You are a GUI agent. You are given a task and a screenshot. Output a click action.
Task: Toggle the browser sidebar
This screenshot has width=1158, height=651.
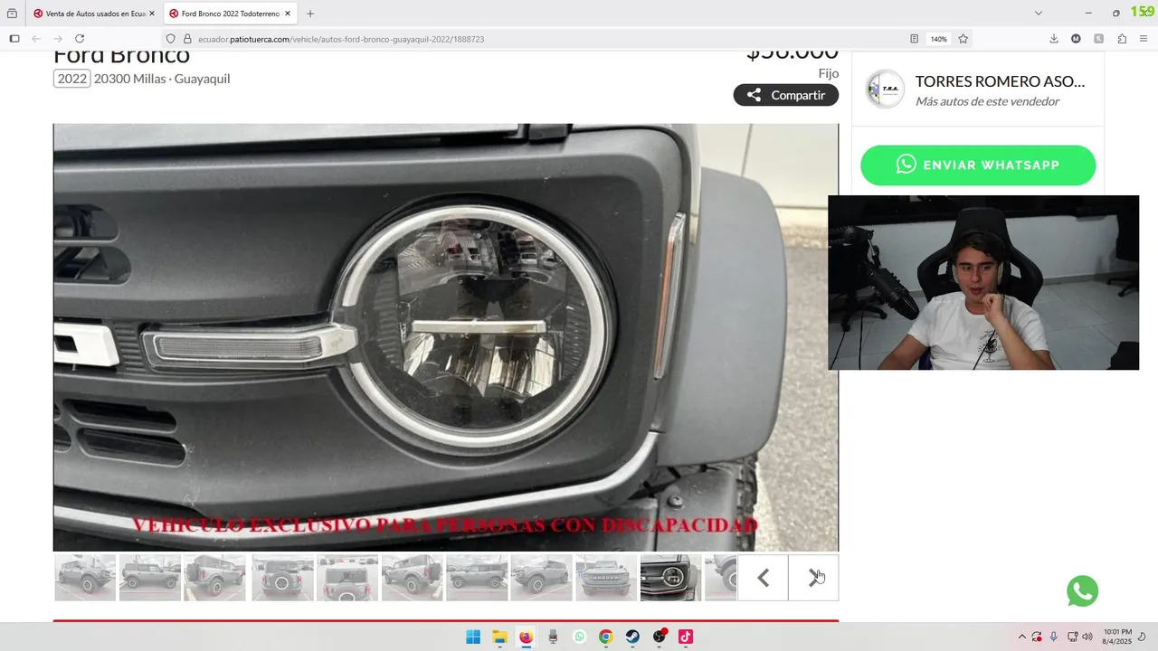click(x=14, y=39)
